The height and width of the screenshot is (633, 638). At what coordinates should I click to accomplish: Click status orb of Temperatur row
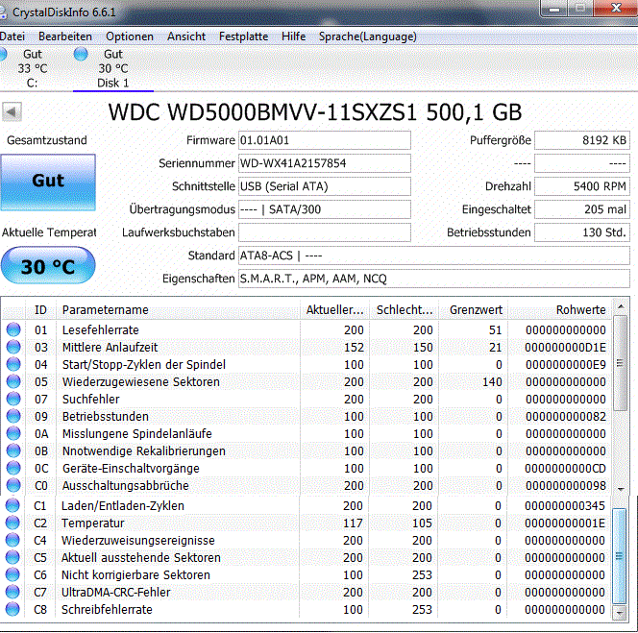point(12,523)
